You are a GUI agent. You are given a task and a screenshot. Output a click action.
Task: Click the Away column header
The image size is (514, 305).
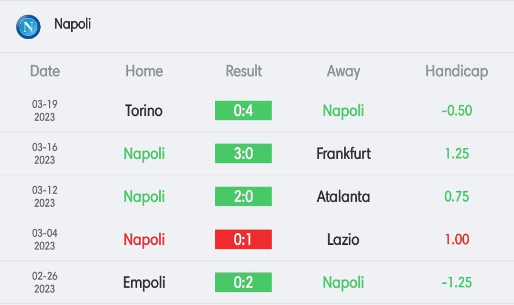pos(343,72)
